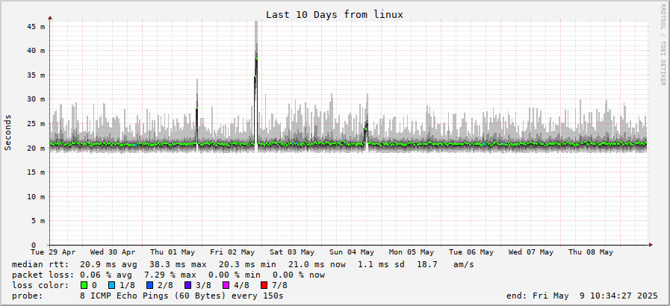Click the '0.00 % min' packet loss value
This screenshot has height=306, width=670.
(x=234, y=275)
